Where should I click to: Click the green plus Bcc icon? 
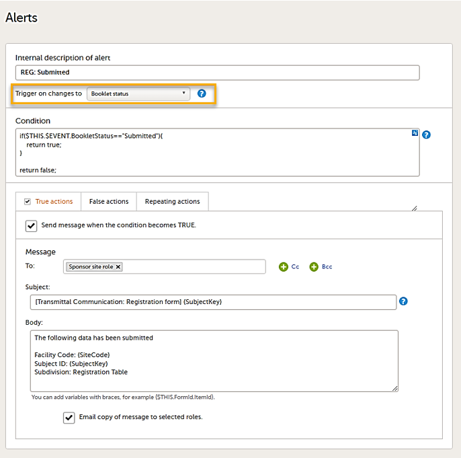314,267
